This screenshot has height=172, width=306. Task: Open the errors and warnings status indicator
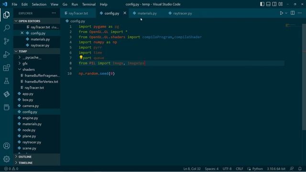[x=11, y=169]
